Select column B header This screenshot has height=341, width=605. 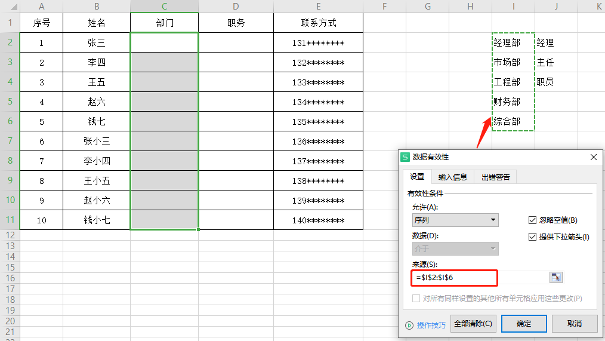click(97, 6)
